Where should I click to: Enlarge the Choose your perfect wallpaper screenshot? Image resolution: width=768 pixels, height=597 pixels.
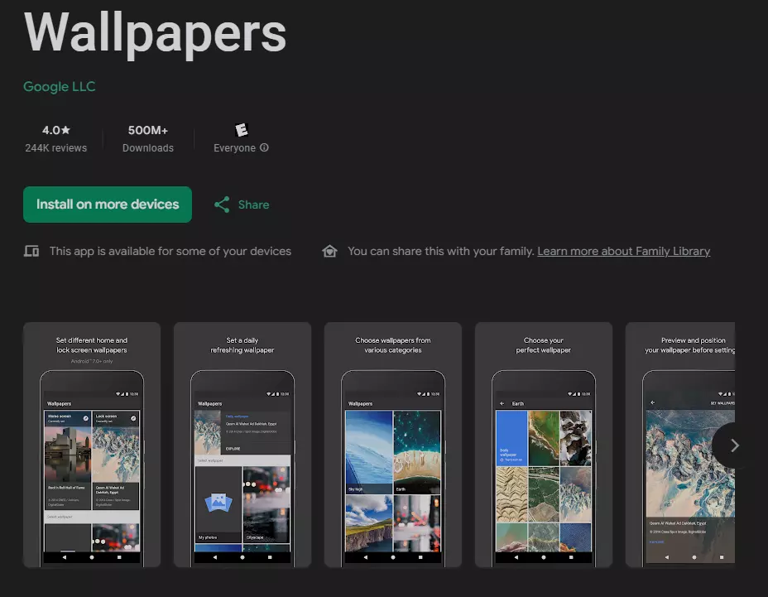pos(544,445)
